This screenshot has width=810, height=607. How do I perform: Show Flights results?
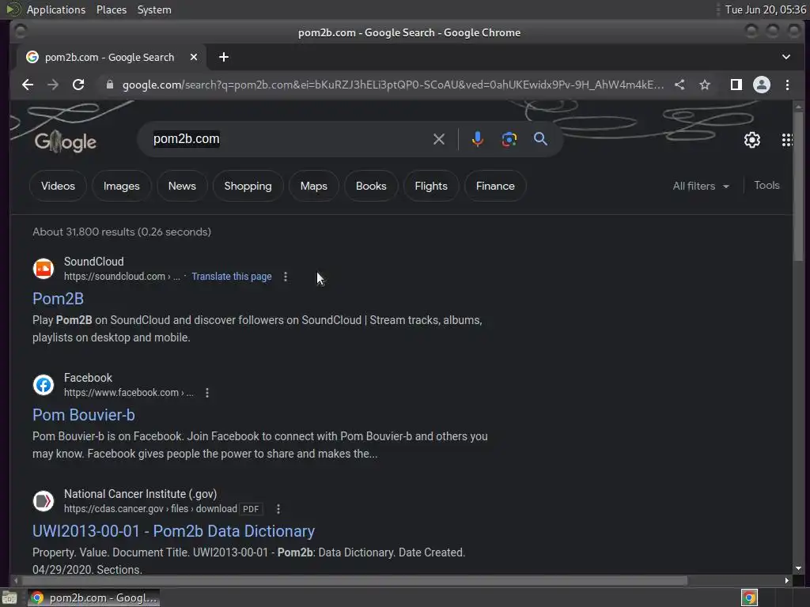tap(431, 186)
